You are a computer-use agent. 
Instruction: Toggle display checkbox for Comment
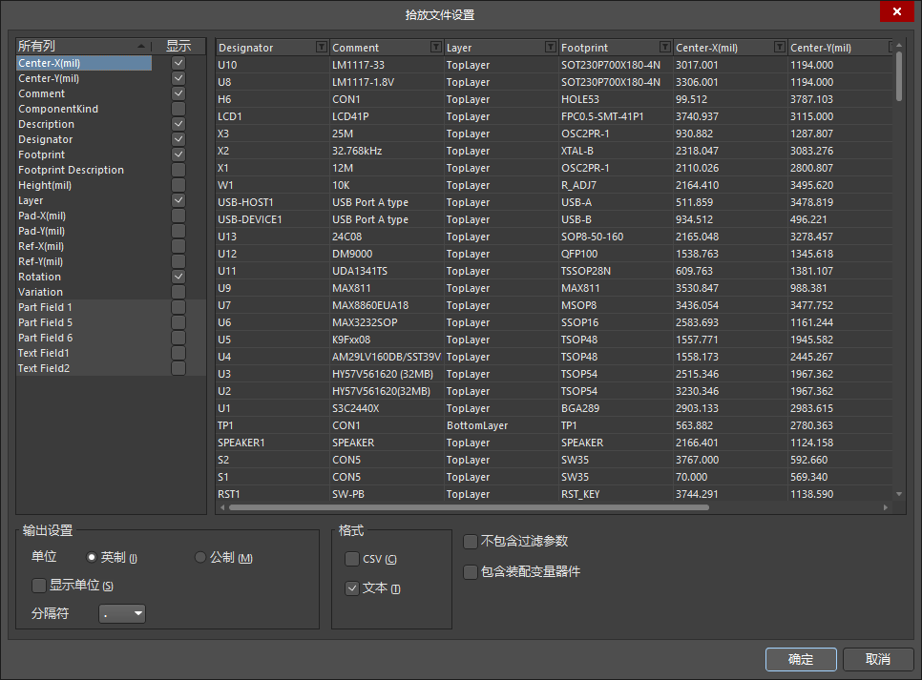point(178,93)
